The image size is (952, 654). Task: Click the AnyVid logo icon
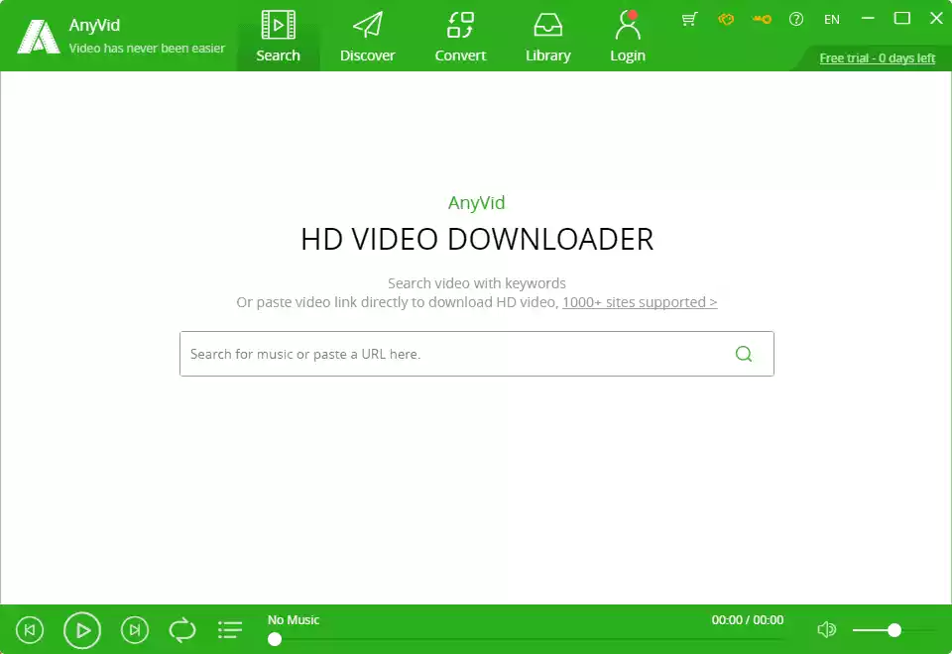[39, 37]
